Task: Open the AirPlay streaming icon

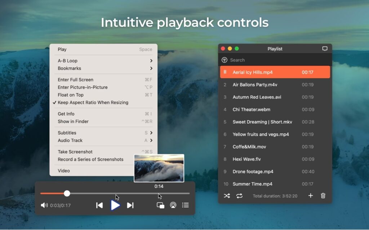Action: click(173, 205)
